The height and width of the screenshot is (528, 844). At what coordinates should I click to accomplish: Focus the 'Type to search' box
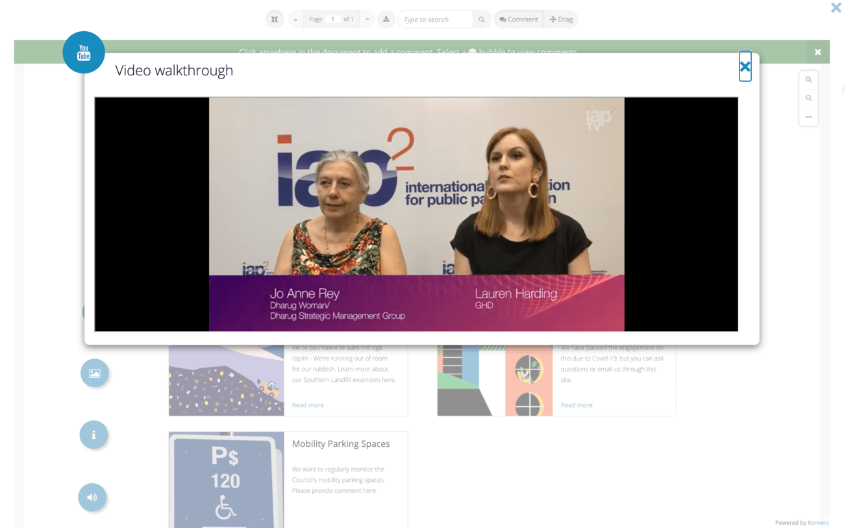(436, 19)
